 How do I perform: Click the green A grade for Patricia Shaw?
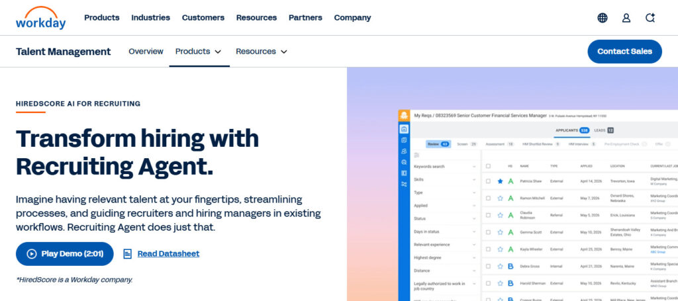pyautogui.click(x=510, y=181)
